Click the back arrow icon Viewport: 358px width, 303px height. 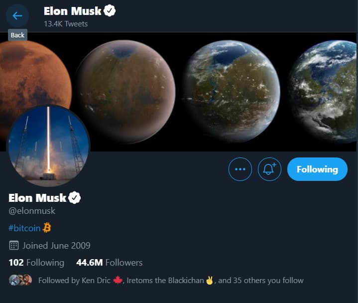[x=17, y=15]
